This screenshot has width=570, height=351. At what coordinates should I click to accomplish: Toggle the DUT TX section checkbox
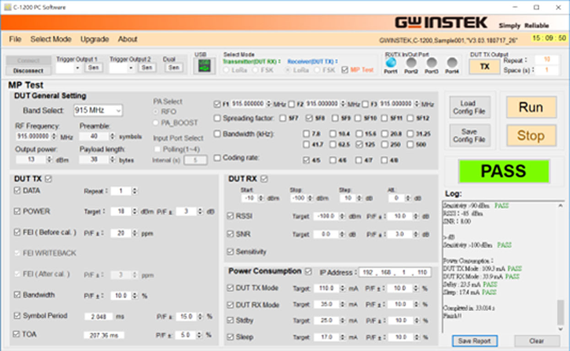click(48, 179)
